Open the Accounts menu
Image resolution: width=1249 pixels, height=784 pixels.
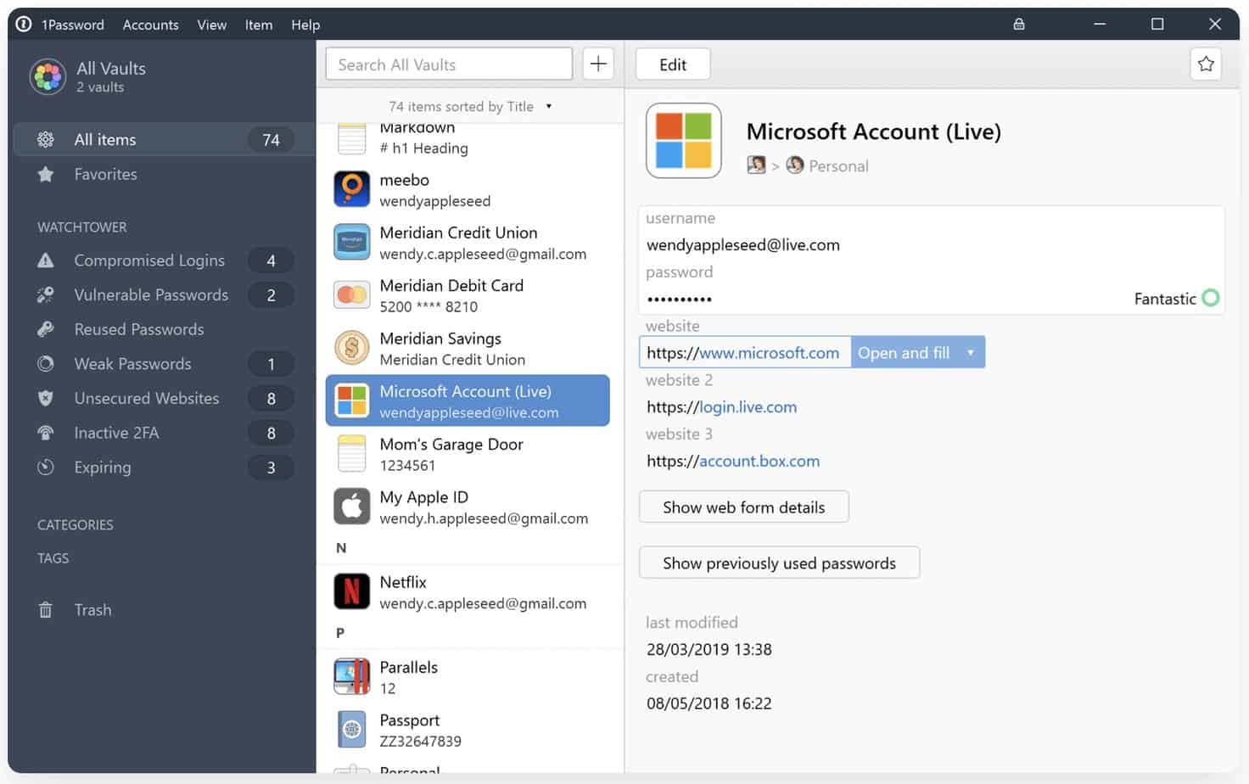(151, 25)
